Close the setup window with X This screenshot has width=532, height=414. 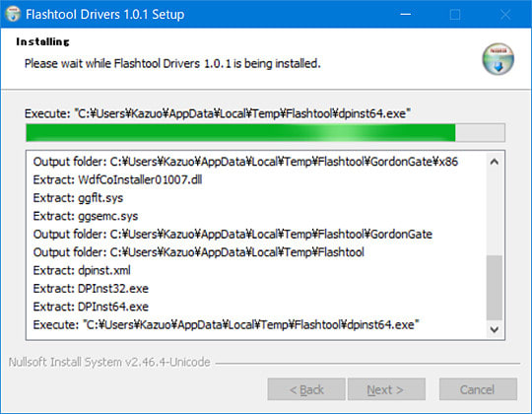click(505, 14)
